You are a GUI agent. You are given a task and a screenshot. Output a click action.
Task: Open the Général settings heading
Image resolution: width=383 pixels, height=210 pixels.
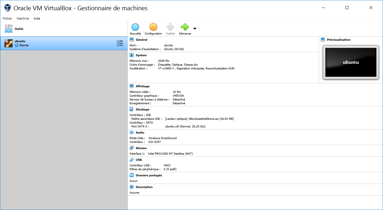141,40
